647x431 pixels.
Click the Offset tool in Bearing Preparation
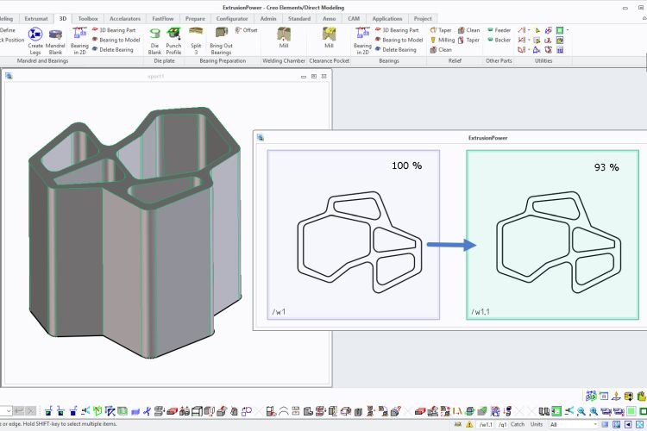click(247, 30)
